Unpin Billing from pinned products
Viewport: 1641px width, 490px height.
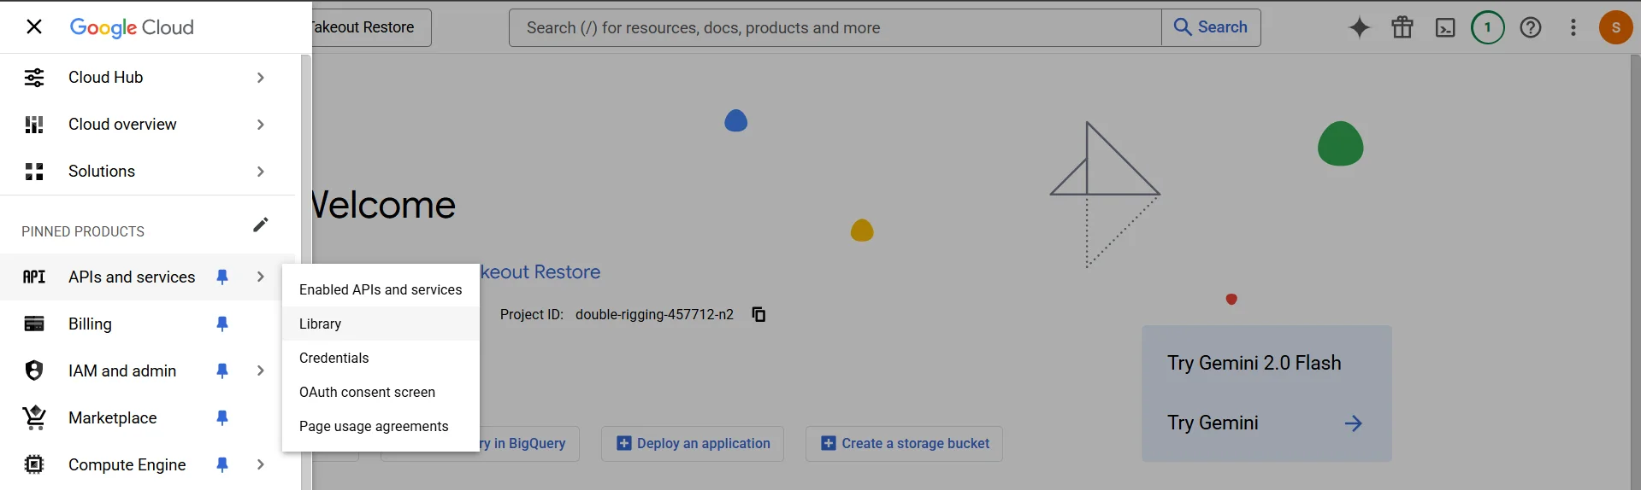[x=222, y=324]
